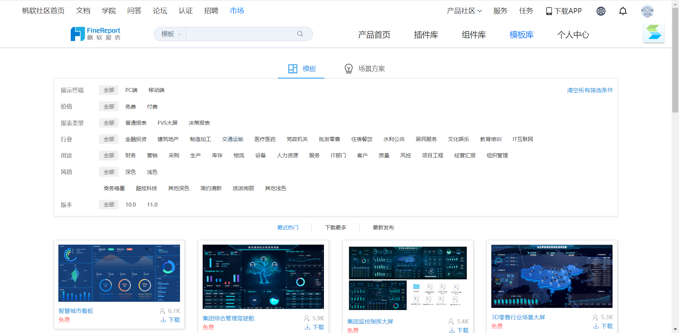Filter industry by 医疗医药

point(265,139)
